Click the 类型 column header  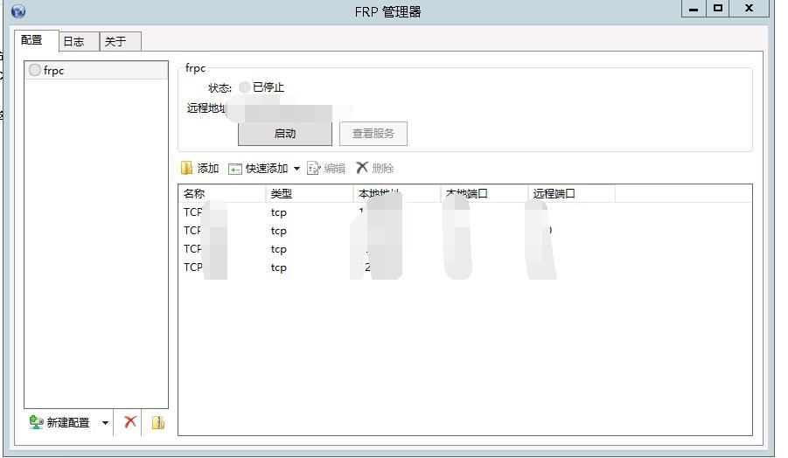(x=308, y=194)
